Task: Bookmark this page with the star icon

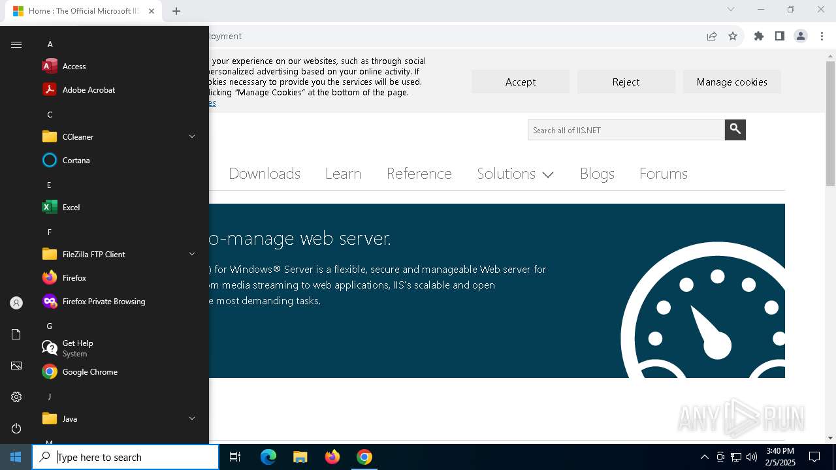Action: [733, 36]
